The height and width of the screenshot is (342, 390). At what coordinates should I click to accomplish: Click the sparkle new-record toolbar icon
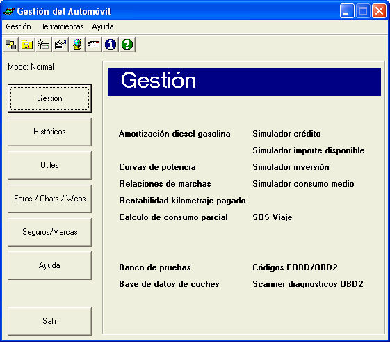[x=44, y=45]
